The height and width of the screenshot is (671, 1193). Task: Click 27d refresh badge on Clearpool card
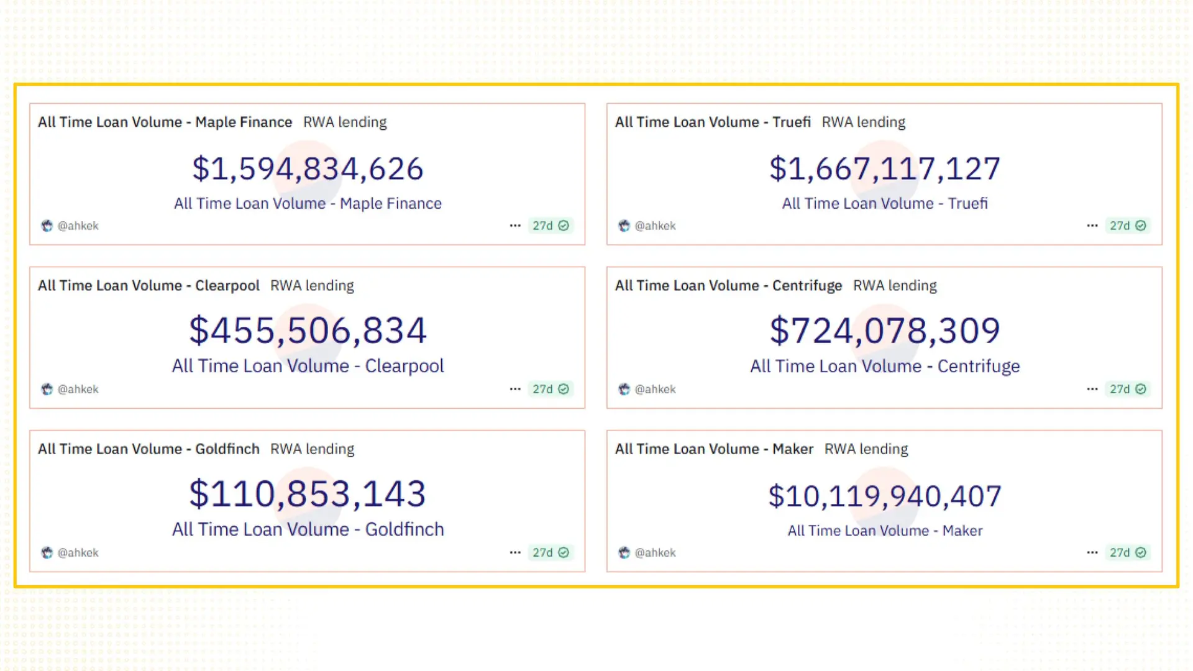[551, 389]
